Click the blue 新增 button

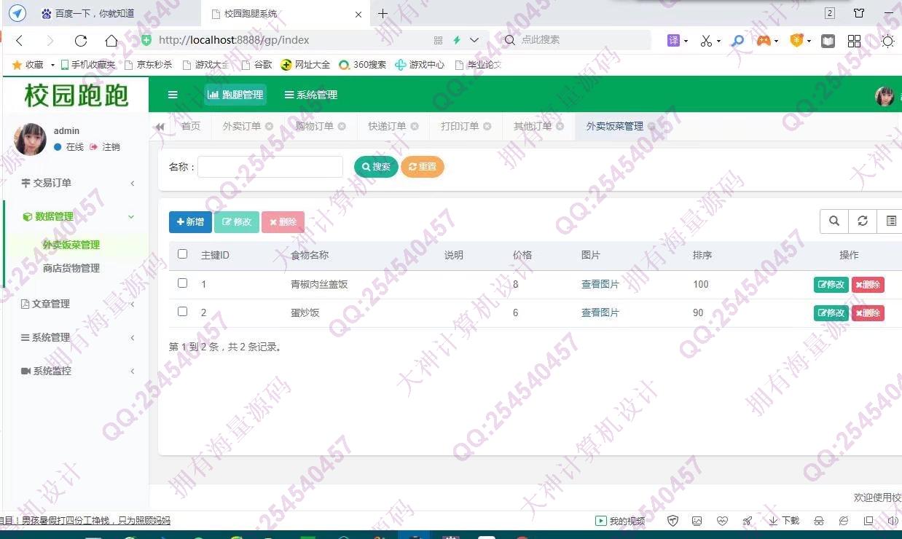(x=190, y=222)
